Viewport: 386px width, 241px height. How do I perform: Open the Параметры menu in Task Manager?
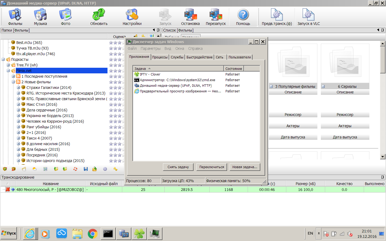coord(150,48)
